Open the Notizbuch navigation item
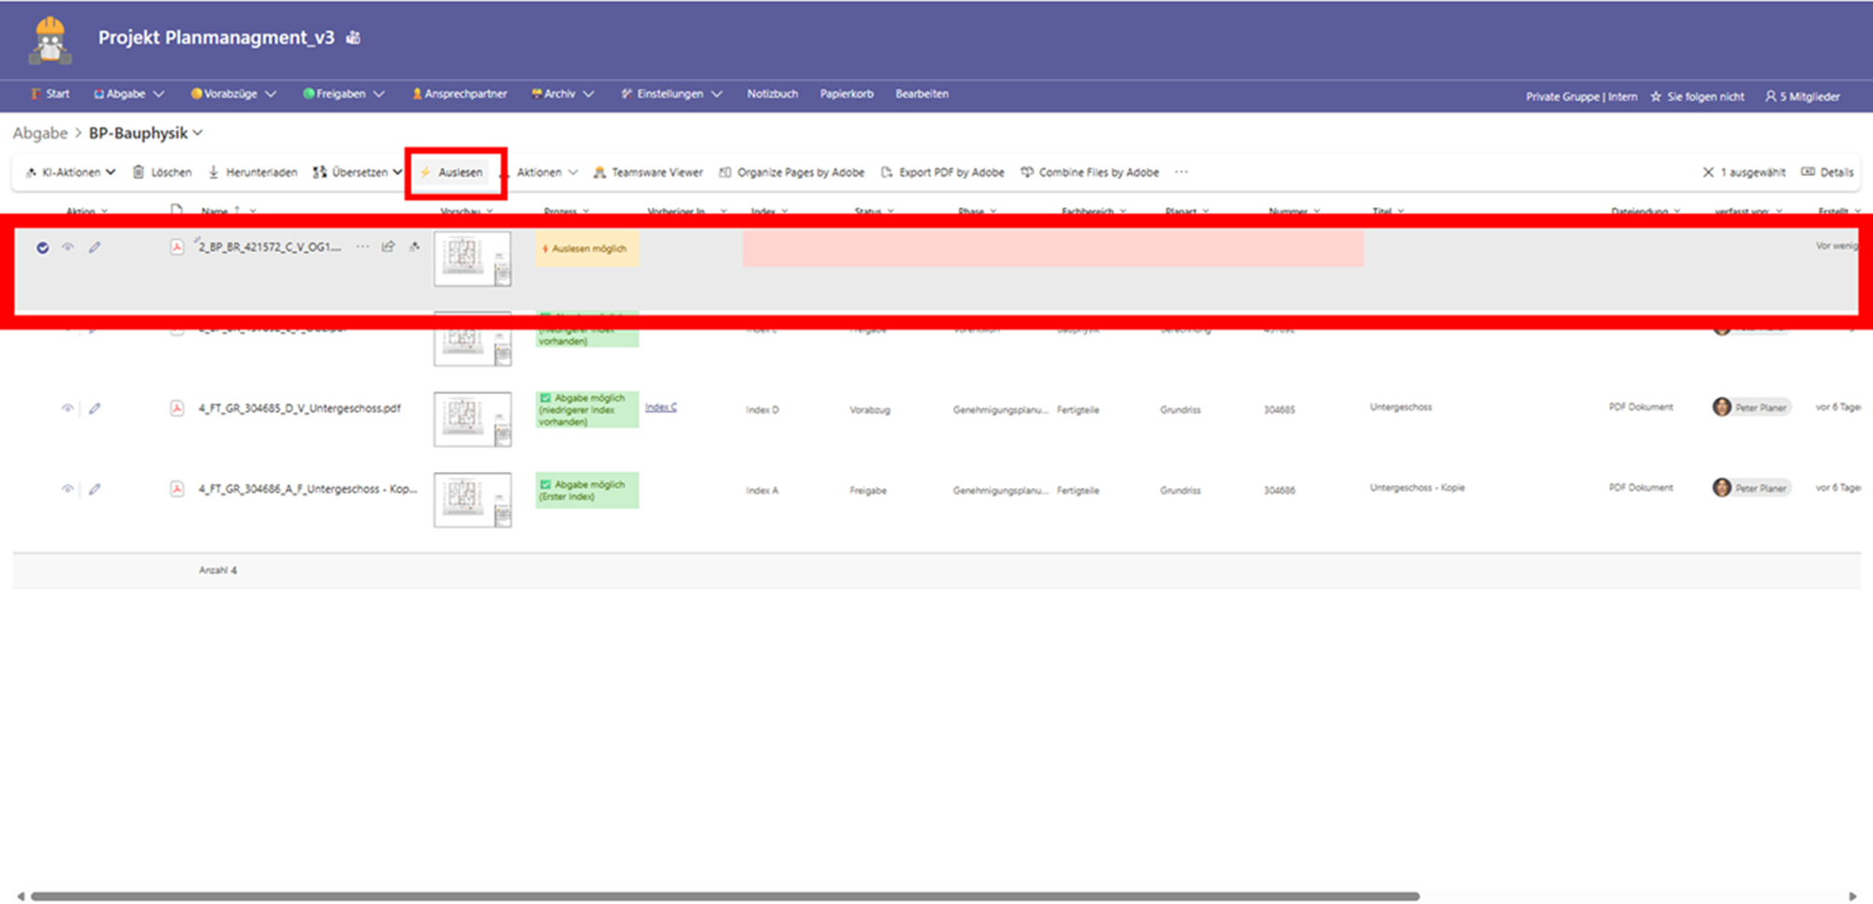Viewport: 1873px width, 904px height. point(772,94)
